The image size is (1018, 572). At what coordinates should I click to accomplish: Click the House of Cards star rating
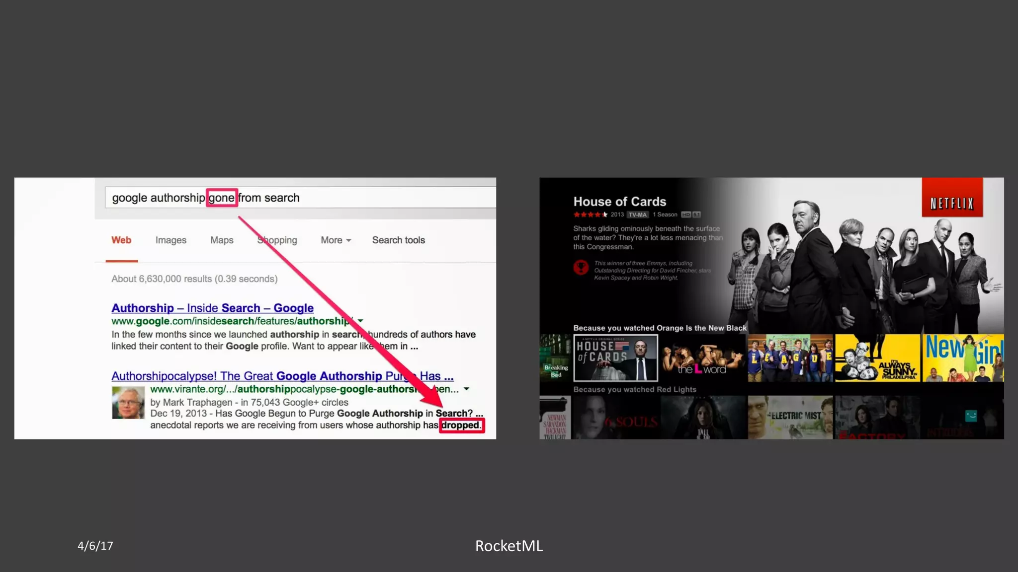pyautogui.click(x=590, y=214)
